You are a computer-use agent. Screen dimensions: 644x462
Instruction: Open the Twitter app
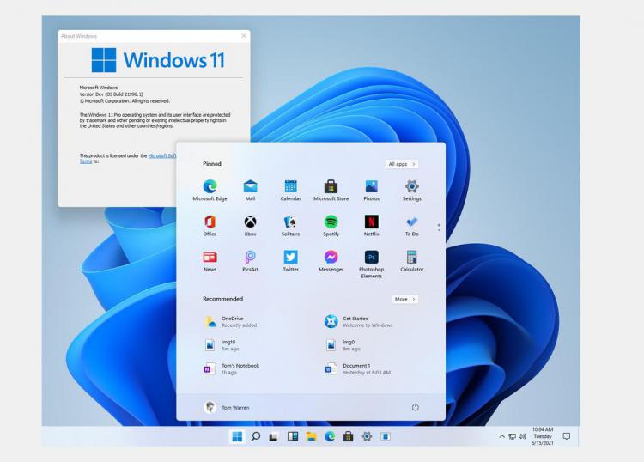pos(290,261)
